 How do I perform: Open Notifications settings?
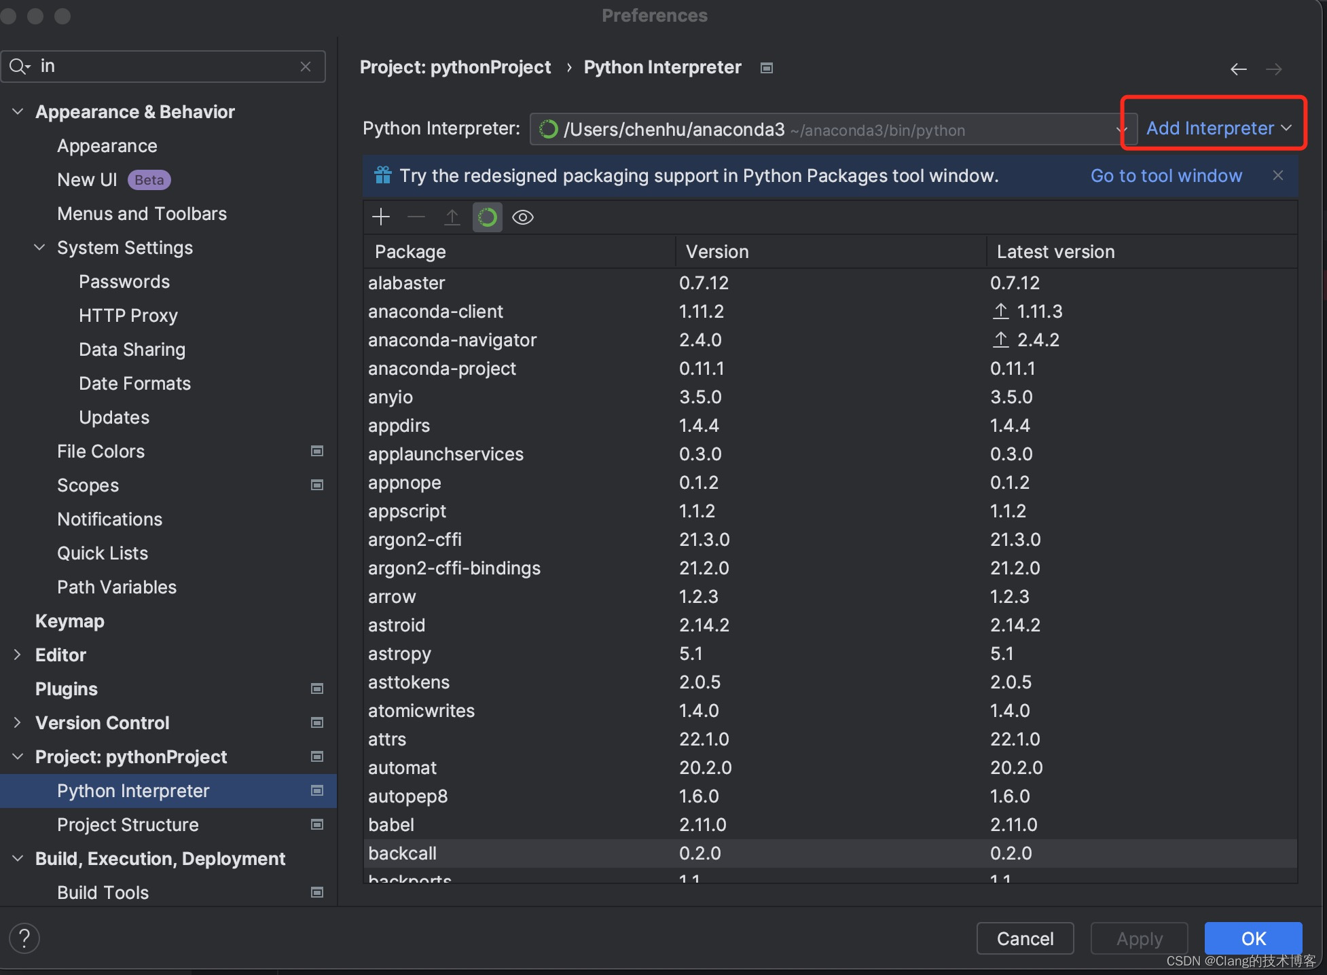109,519
